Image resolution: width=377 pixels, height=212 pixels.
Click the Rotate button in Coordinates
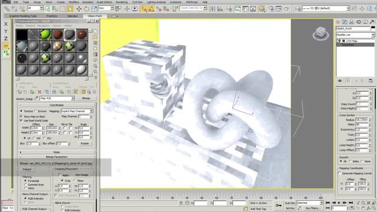[85, 144]
